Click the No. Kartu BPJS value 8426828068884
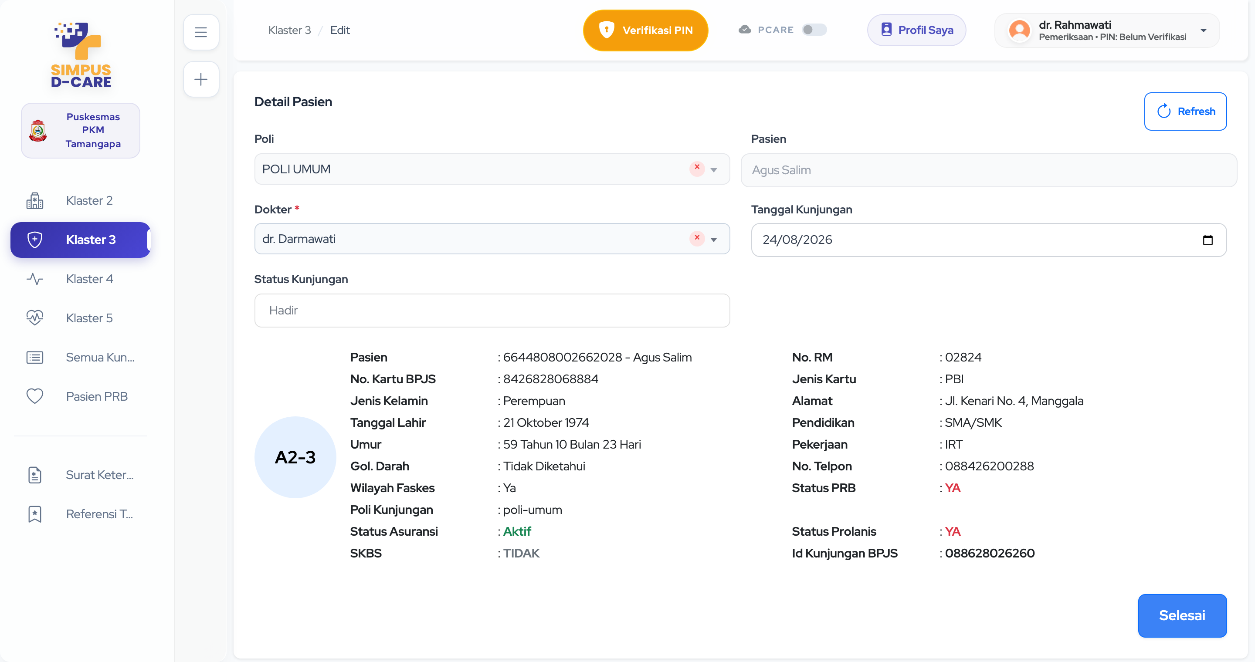 click(x=550, y=379)
